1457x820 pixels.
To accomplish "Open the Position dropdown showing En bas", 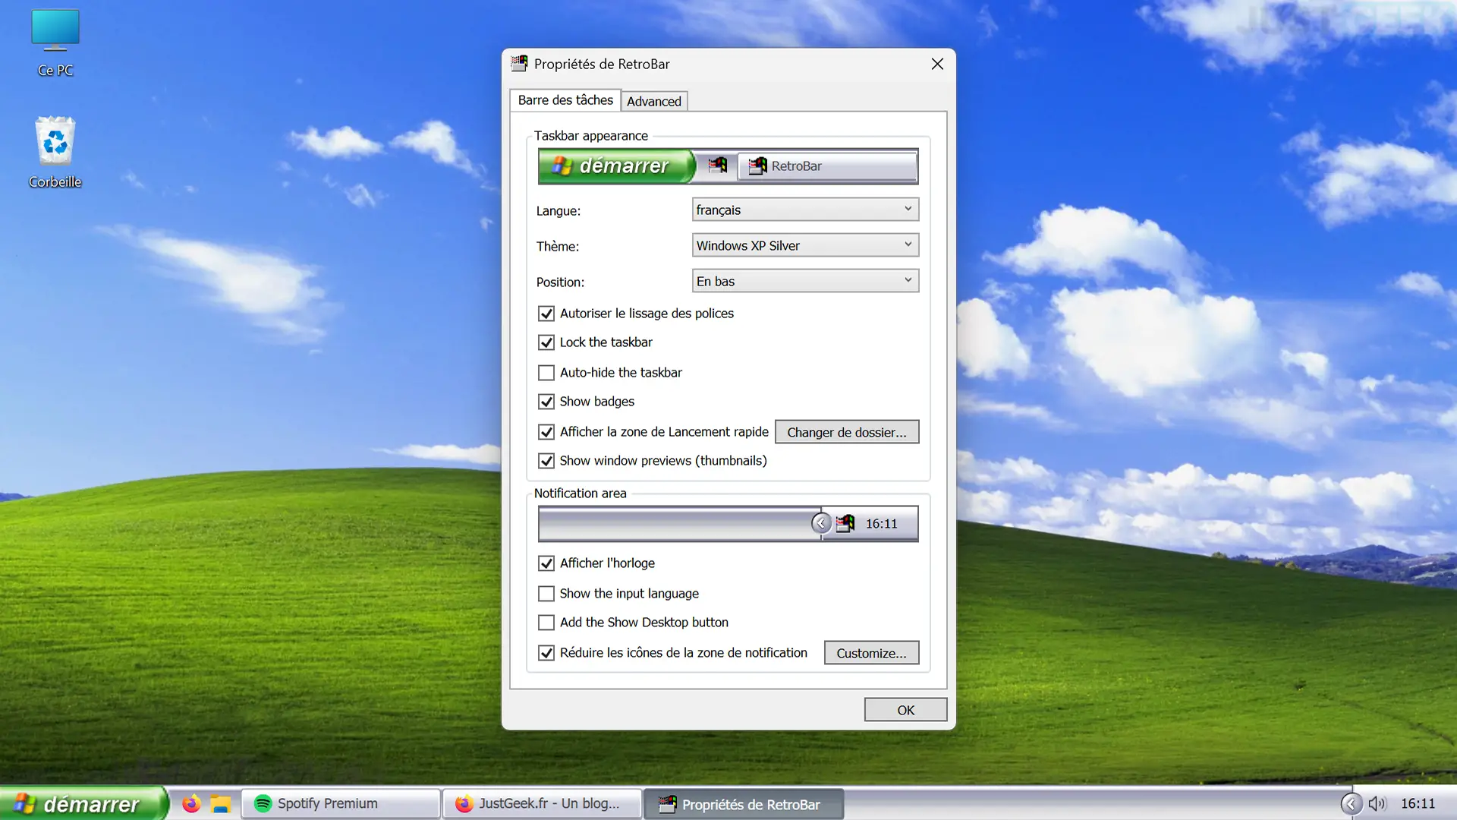I will (805, 281).
